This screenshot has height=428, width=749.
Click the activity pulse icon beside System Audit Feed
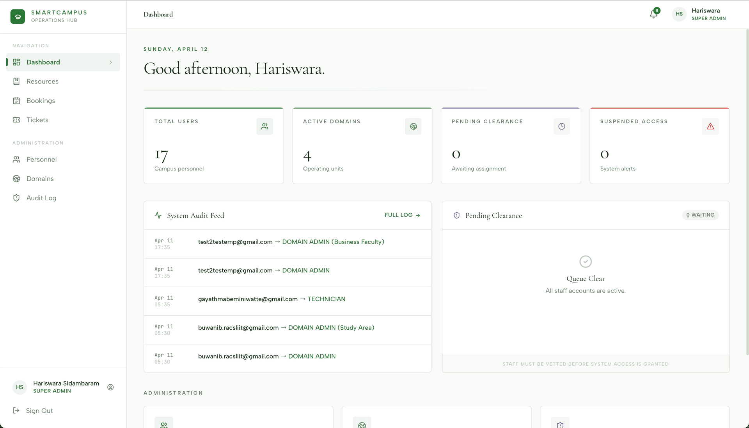158,215
